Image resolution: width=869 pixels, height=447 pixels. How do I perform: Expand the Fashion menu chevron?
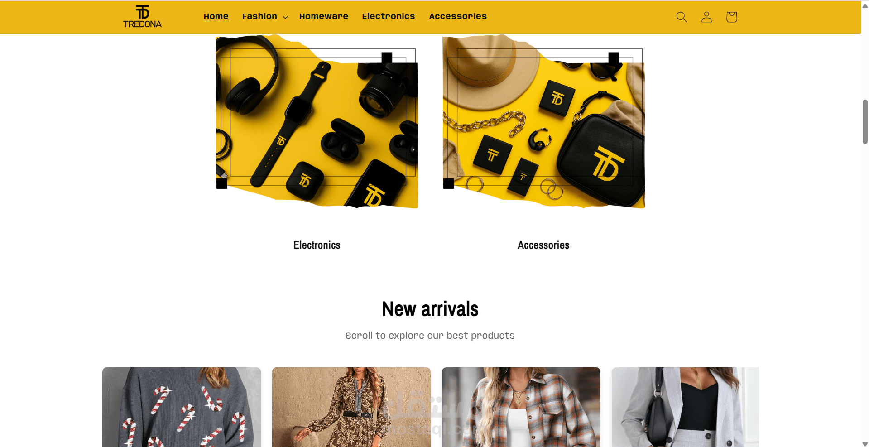(285, 17)
